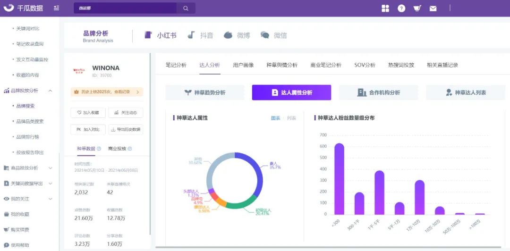Open 使用帮助 in sidebar
The width and height of the screenshot is (510, 251).
click(16, 245)
